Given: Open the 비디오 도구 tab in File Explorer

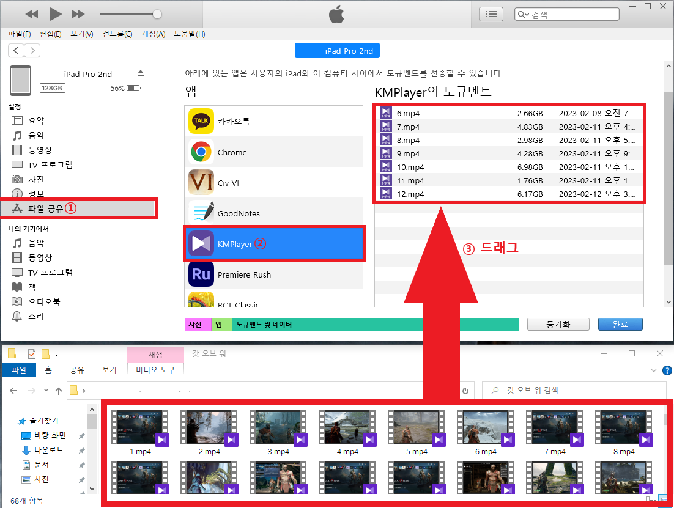Looking at the screenshot, I should [155, 370].
